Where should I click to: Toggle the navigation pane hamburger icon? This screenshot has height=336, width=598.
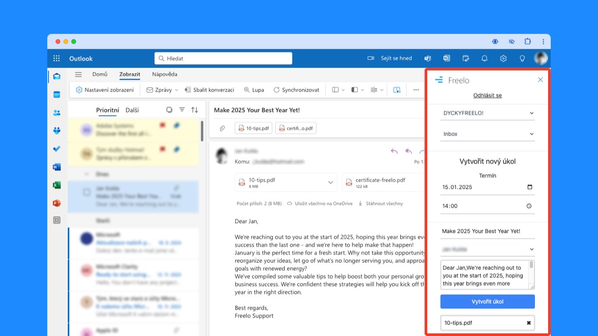[x=78, y=74]
